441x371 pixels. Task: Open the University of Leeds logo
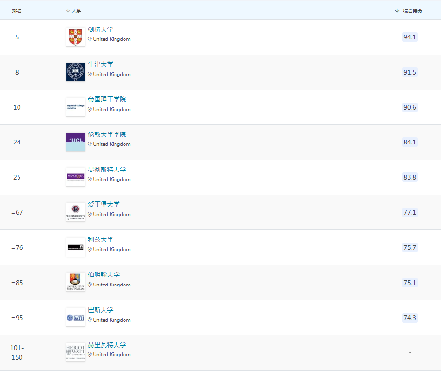[x=75, y=247]
